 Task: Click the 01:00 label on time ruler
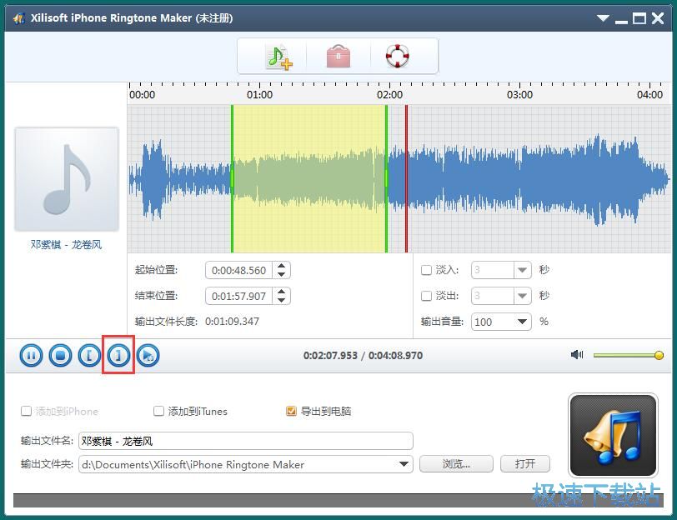(x=259, y=95)
